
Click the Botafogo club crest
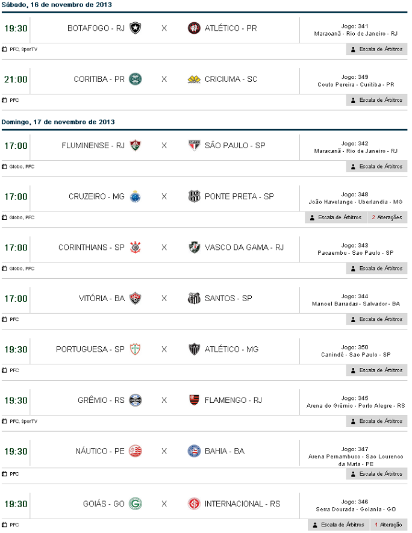(x=135, y=28)
